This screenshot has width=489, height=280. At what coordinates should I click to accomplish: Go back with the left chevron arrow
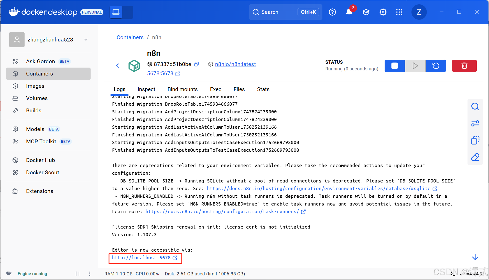click(x=117, y=66)
